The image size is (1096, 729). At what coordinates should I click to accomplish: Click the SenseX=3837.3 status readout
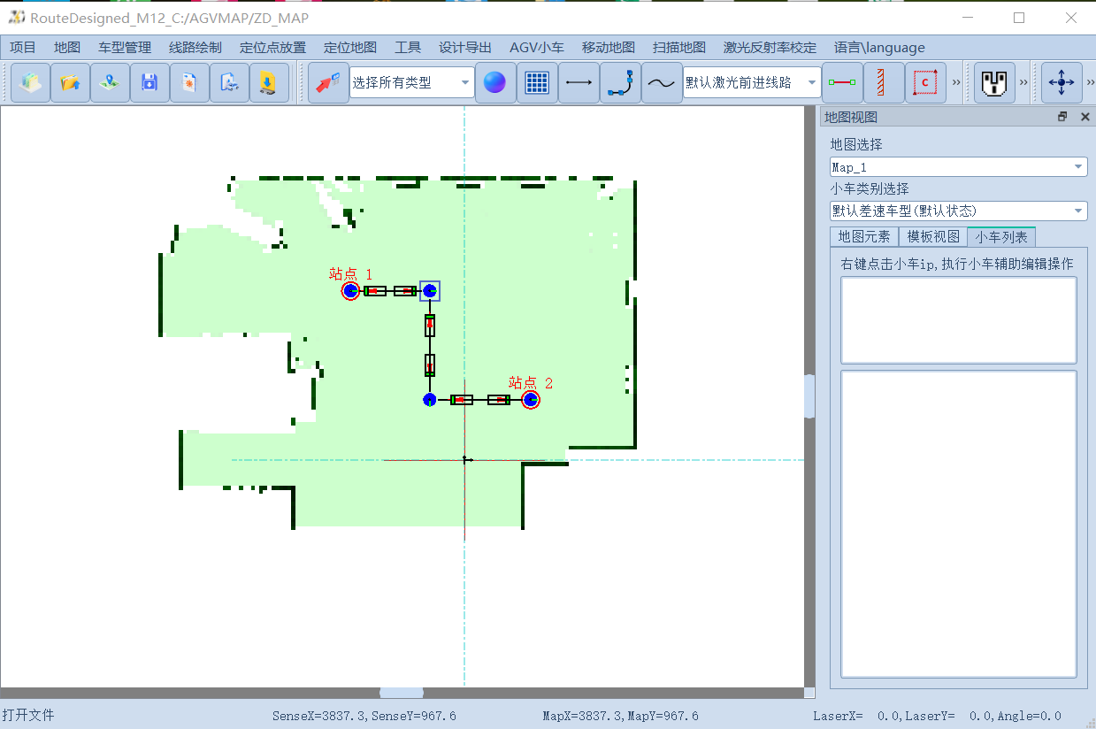coord(364,716)
